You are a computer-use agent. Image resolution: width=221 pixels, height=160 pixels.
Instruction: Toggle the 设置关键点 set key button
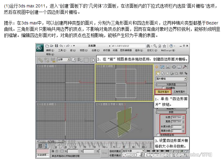coord(115,155)
